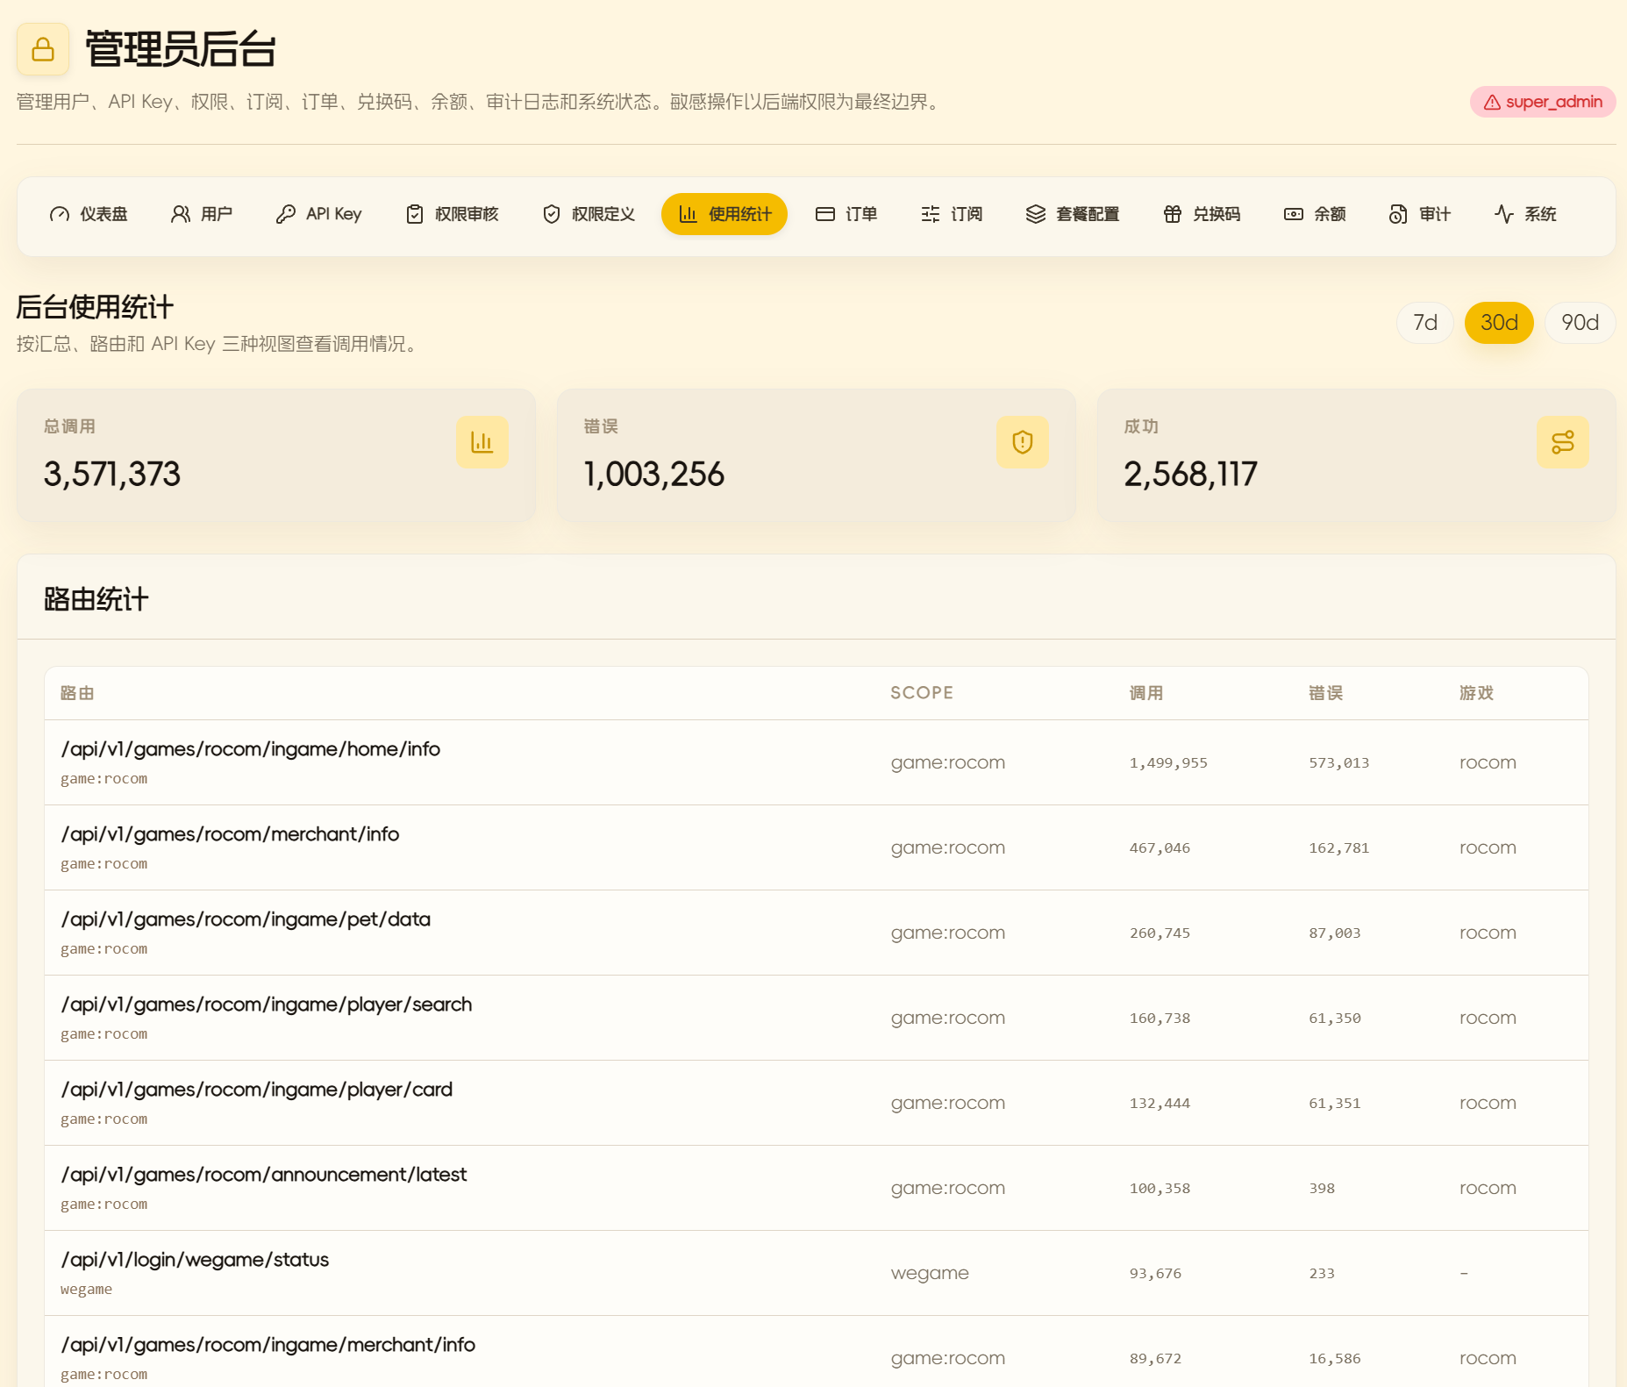Open the 权限定义 tab
This screenshot has width=1627, height=1387.
click(589, 214)
